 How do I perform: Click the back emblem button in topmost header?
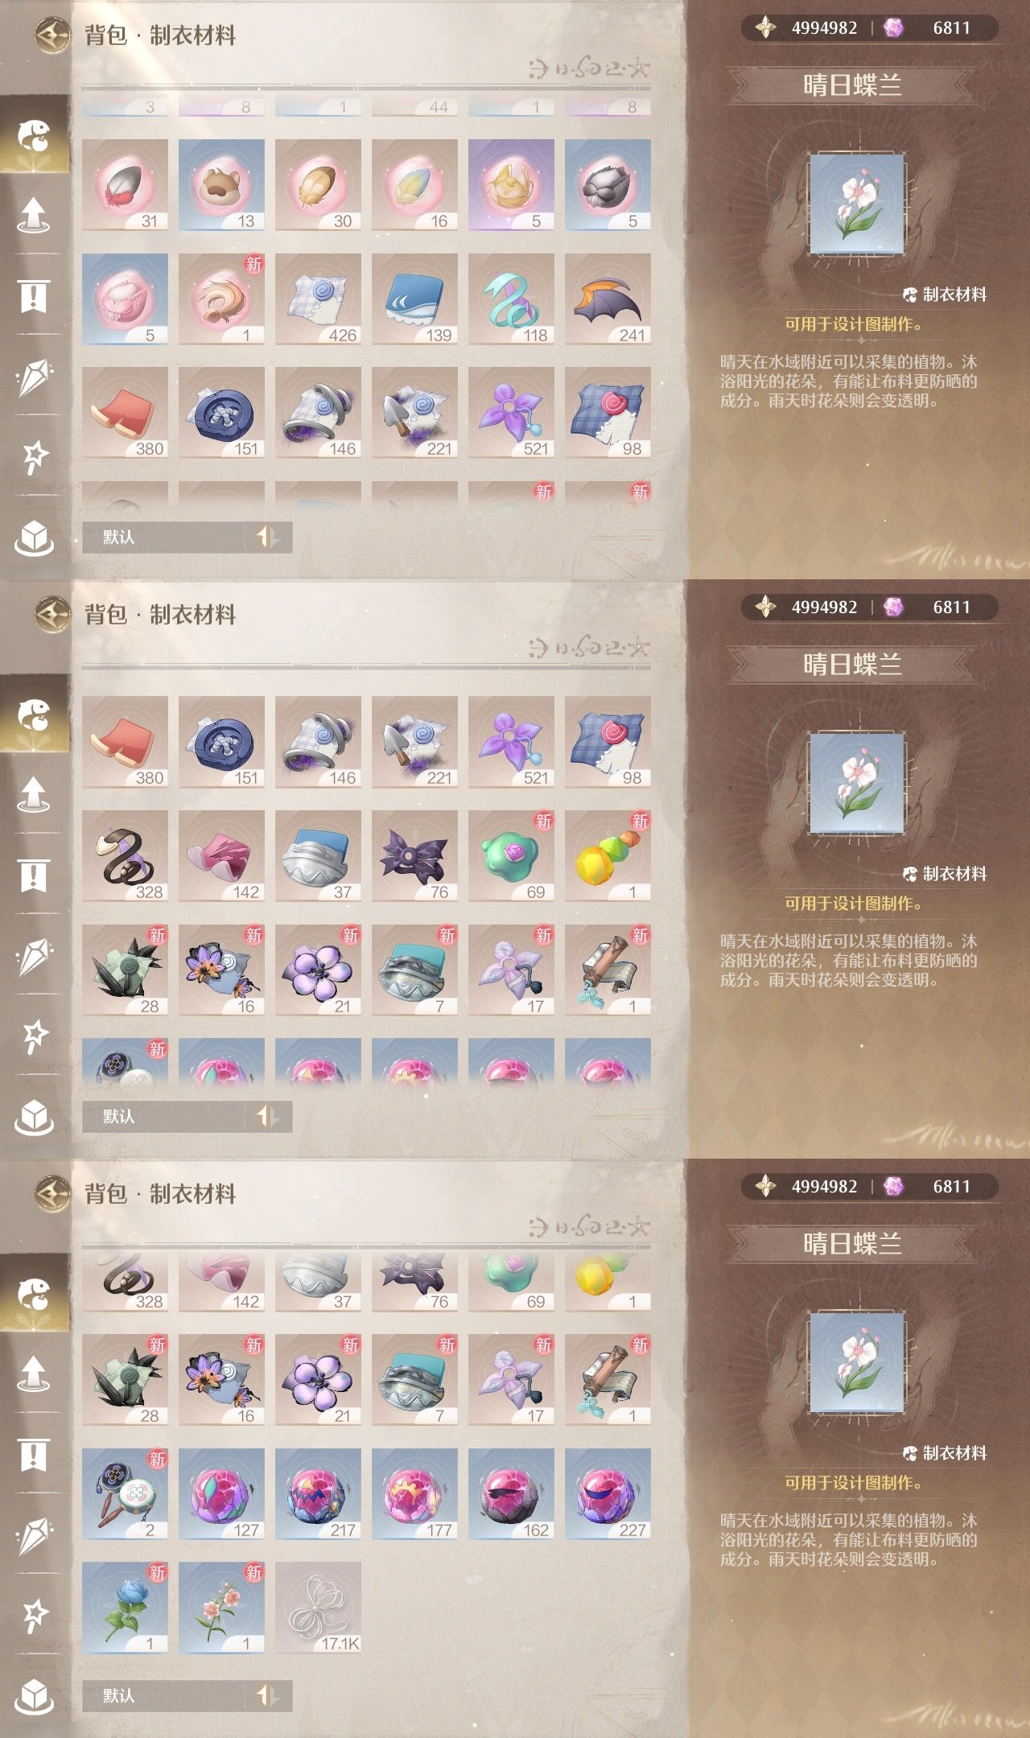point(53,35)
